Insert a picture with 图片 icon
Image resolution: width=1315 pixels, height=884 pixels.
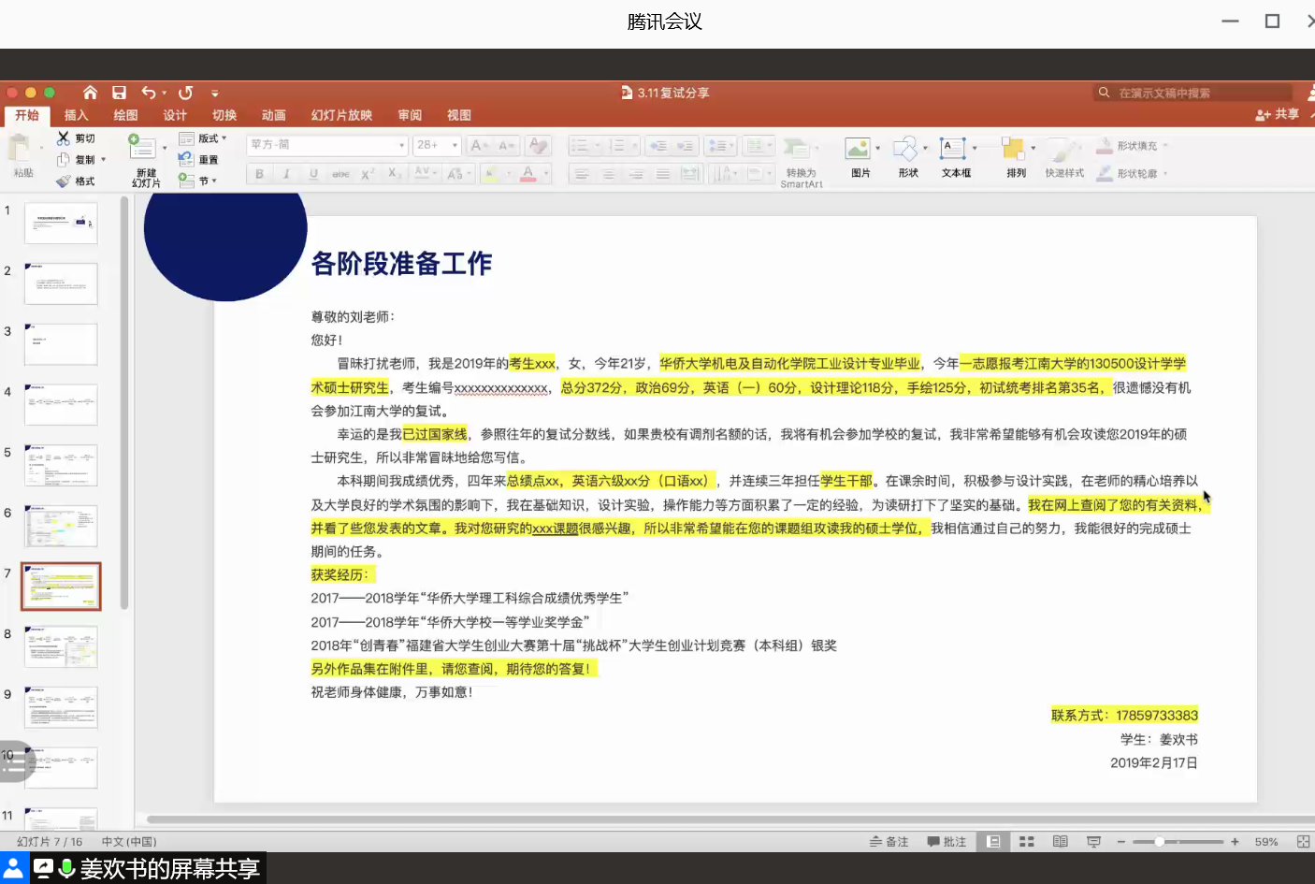tap(859, 150)
